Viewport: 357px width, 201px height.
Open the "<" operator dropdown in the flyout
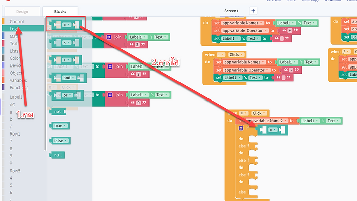coord(66,43)
